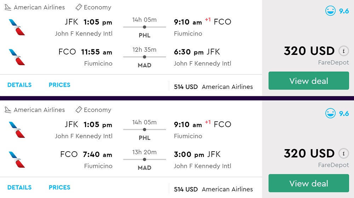The image size is (354, 198).
Task: Click the FareDepot label on the 3:00 pm arrival itinerary
Action: [333, 165]
